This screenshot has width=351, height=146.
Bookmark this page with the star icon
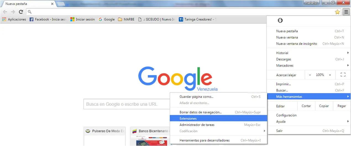337,12
